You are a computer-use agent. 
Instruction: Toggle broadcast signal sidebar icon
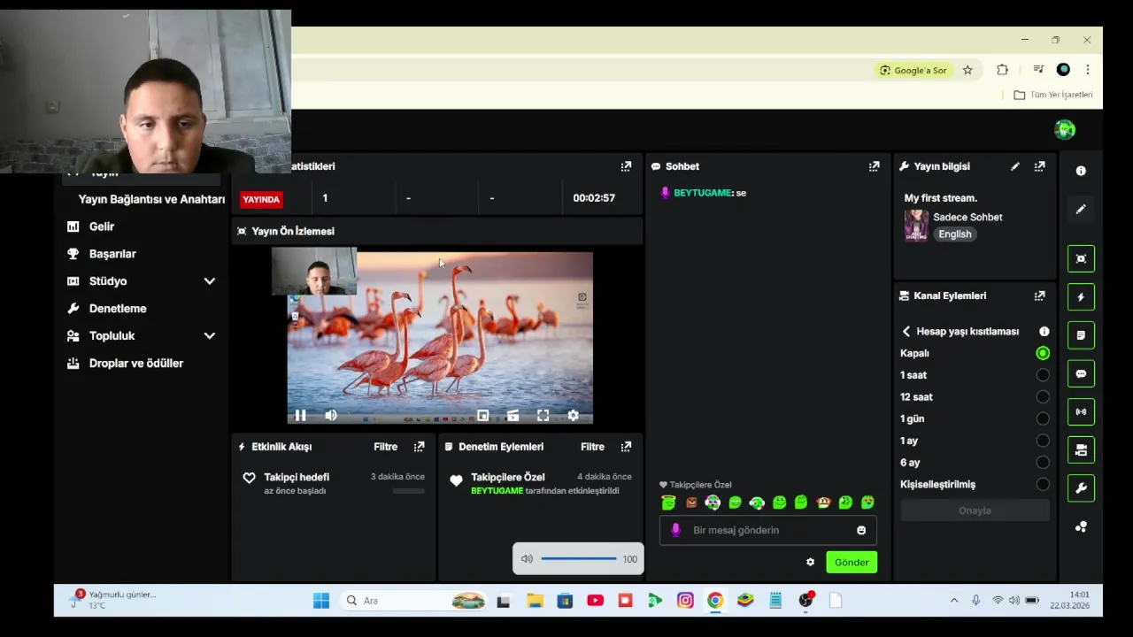(x=1081, y=411)
